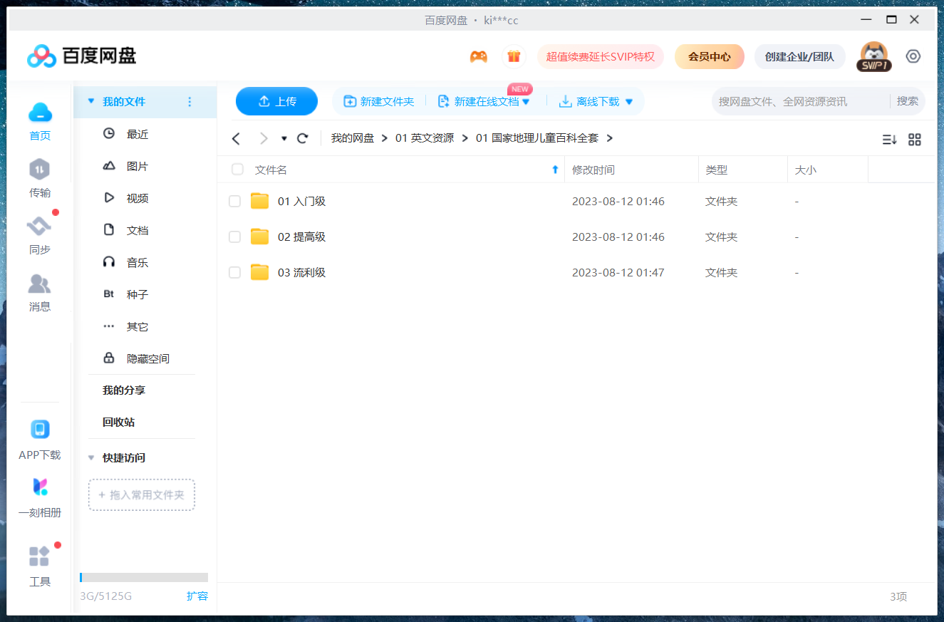Click the 上传 upload button

pos(276,101)
